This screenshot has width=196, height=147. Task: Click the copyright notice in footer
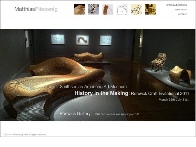pos(25,135)
